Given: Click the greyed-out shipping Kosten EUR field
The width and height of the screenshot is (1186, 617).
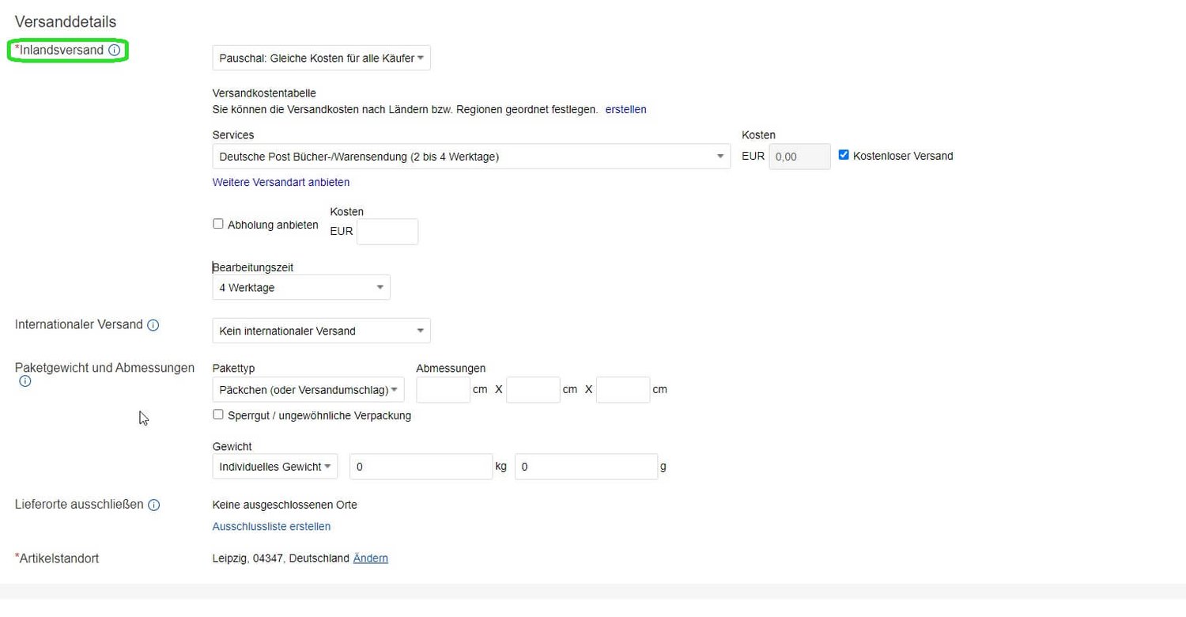Looking at the screenshot, I should (x=800, y=157).
